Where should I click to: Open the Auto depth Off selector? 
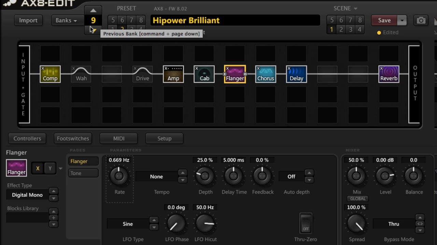tap(291, 177)
